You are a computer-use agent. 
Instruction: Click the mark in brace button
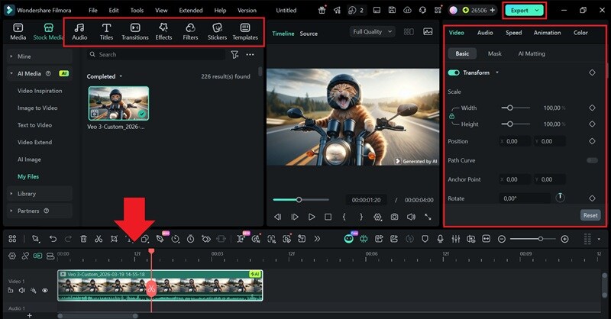(344, 217)
